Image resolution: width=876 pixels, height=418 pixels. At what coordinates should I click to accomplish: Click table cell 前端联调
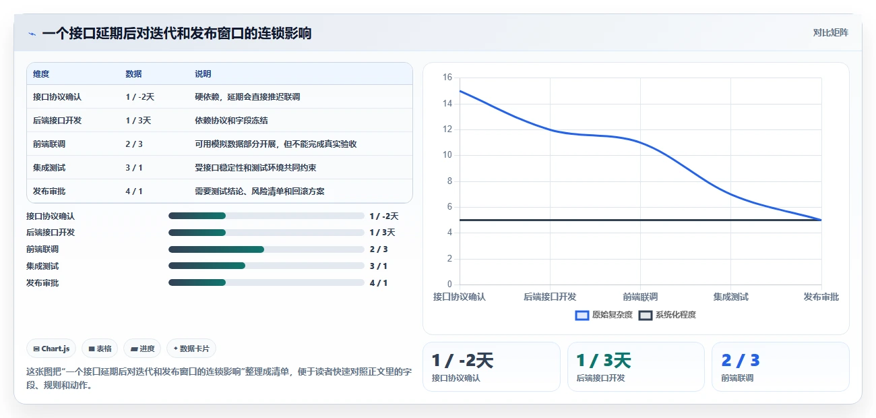[49, 144]
